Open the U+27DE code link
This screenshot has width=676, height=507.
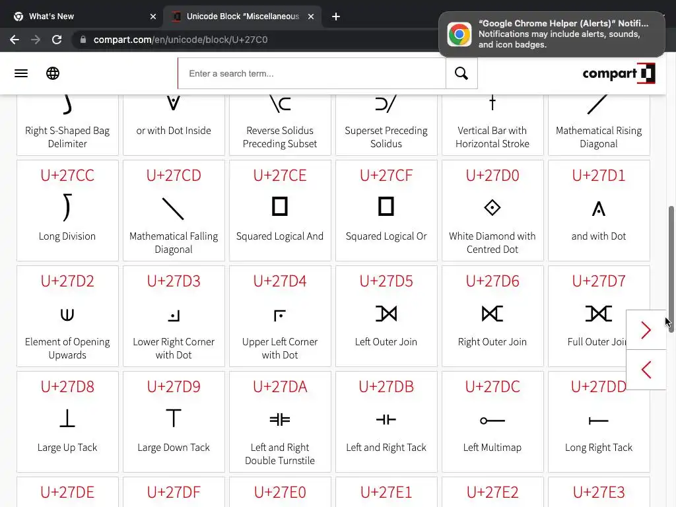tap(67, 492)
